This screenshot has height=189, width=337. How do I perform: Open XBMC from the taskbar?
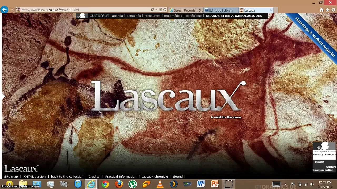pos(187,184)
